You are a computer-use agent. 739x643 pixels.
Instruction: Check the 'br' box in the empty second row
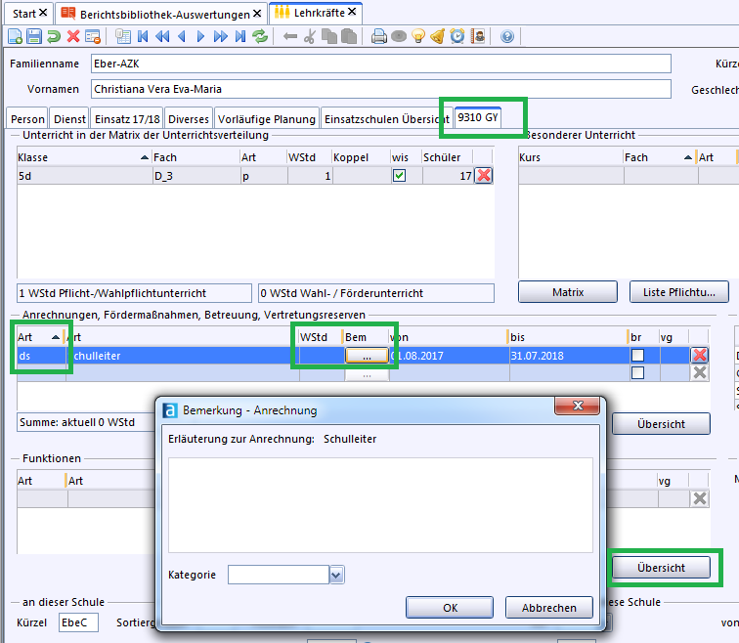[x=637, y=372]
